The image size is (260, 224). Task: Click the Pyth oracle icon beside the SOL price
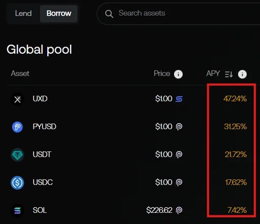point(179,210)
